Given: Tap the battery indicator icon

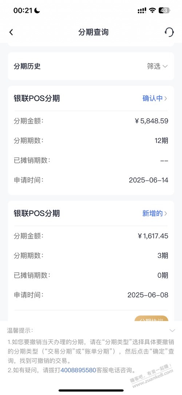Looking at the screenshot, I should (x=165, y=10).
